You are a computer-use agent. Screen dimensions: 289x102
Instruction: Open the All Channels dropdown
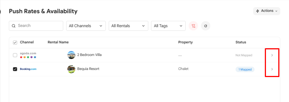point(86,26)
